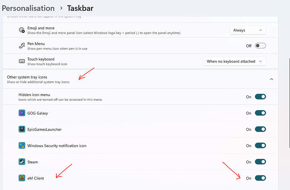Toggle off the EpicGamesLauncher tray icon
Image resolution: width=290 pixels, height=190 pixels.
(x=260, y=129)
